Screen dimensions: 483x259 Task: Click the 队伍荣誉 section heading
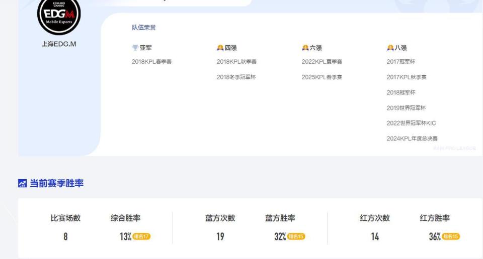(x=144, y=28)
